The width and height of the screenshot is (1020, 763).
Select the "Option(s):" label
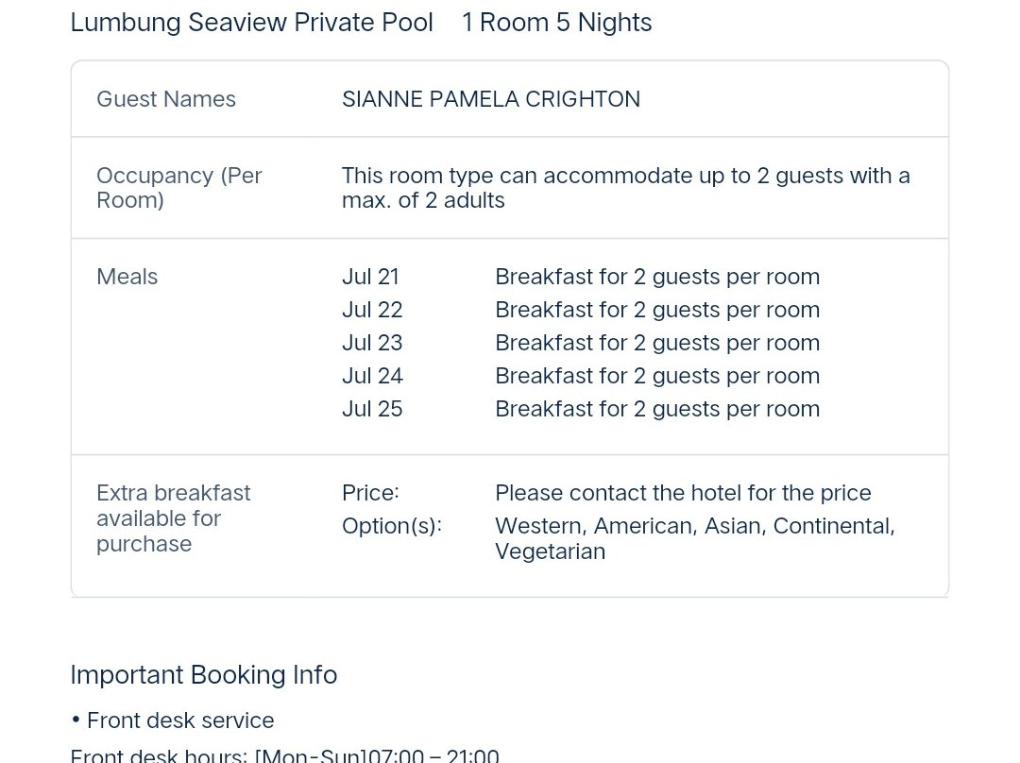point(391,526)
